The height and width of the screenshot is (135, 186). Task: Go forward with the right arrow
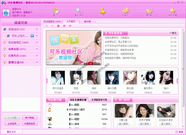[x=52, y=26]
